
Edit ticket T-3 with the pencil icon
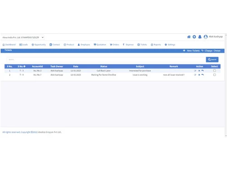click(195, 71)
